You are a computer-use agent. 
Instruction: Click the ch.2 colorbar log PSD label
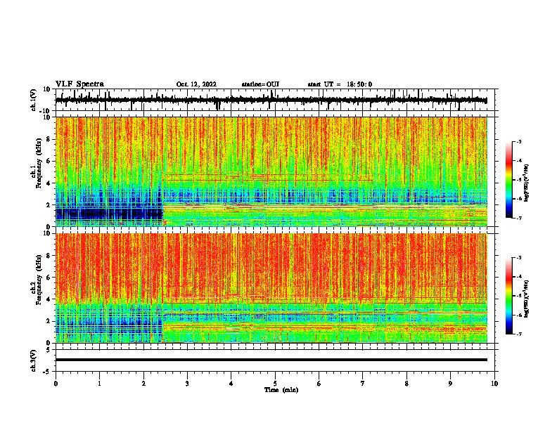coord(527,299)
